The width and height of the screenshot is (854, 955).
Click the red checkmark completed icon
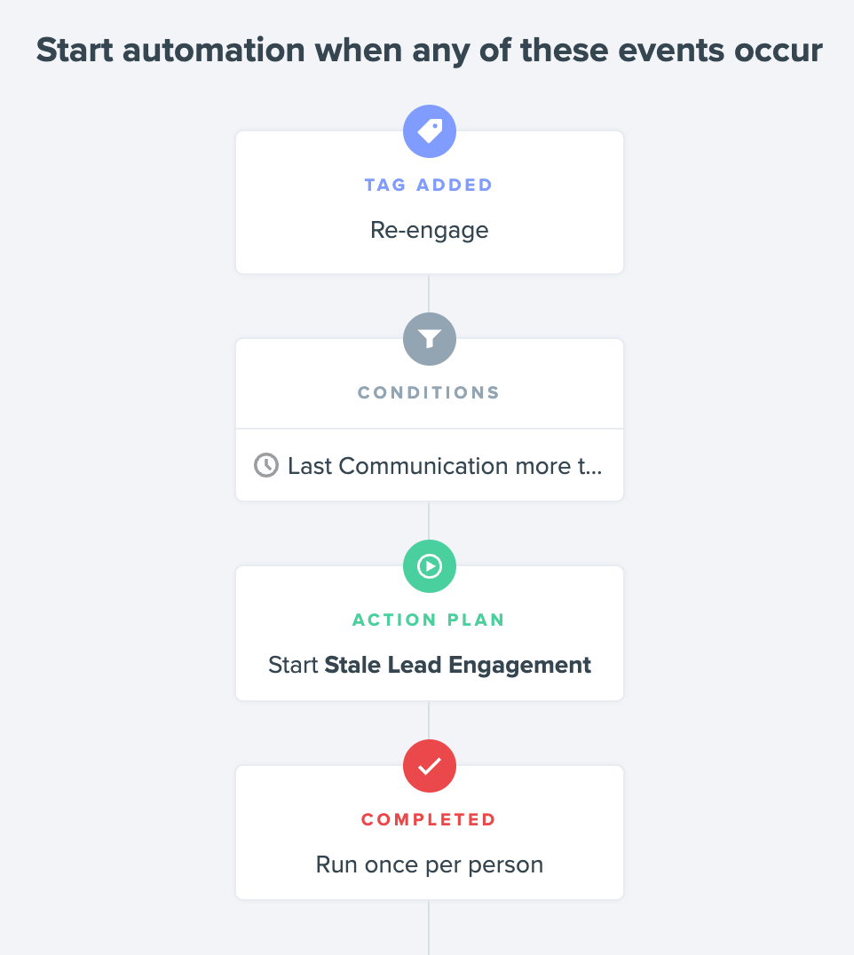(x=430, y=766)
